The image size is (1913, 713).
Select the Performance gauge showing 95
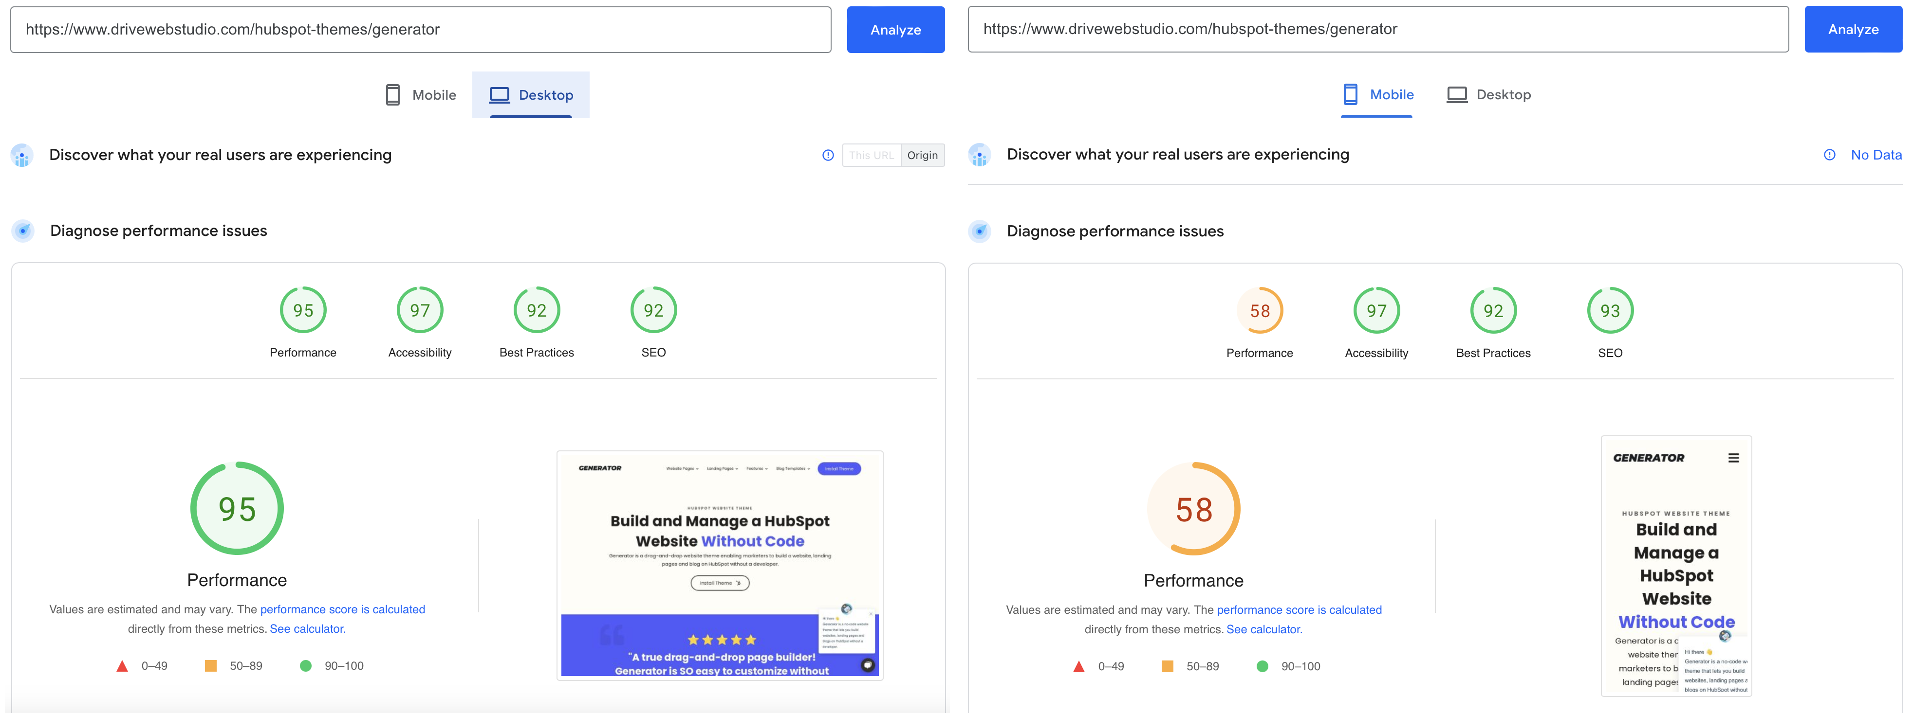pyautogui.click(x=303, y=310)
